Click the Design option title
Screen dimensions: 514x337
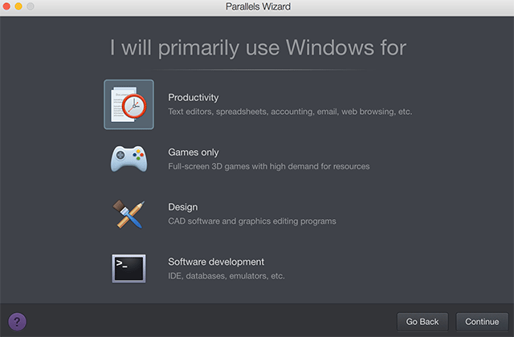tap(183, 207)
